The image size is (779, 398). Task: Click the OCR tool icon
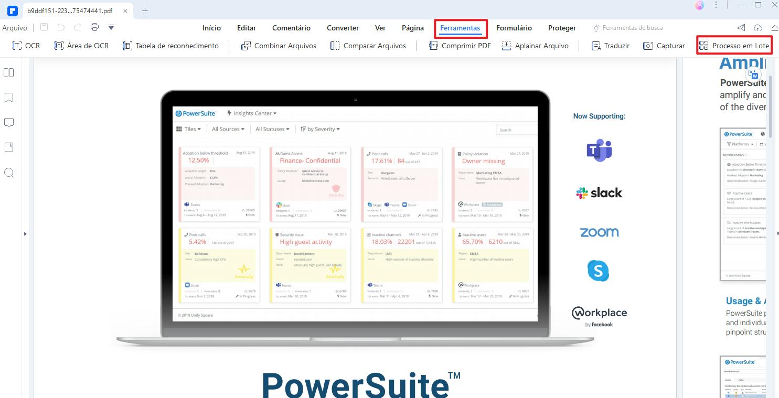coord(17,46)
